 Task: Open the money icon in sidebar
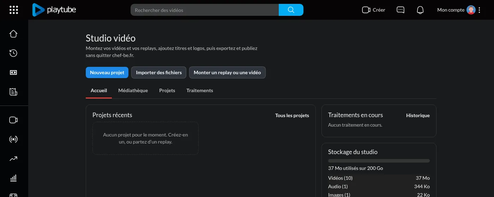[x=13, y=72]
